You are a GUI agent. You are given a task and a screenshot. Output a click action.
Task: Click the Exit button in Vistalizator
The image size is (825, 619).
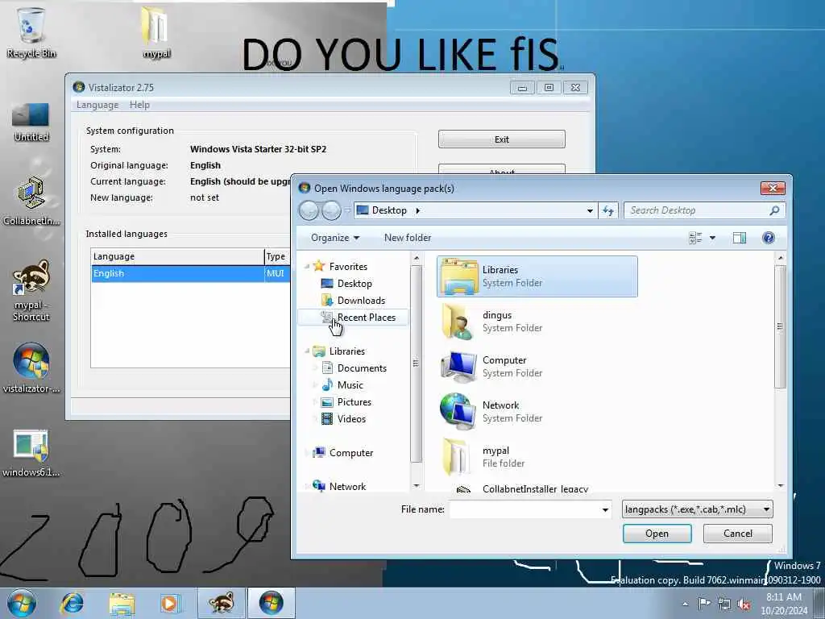501,139
